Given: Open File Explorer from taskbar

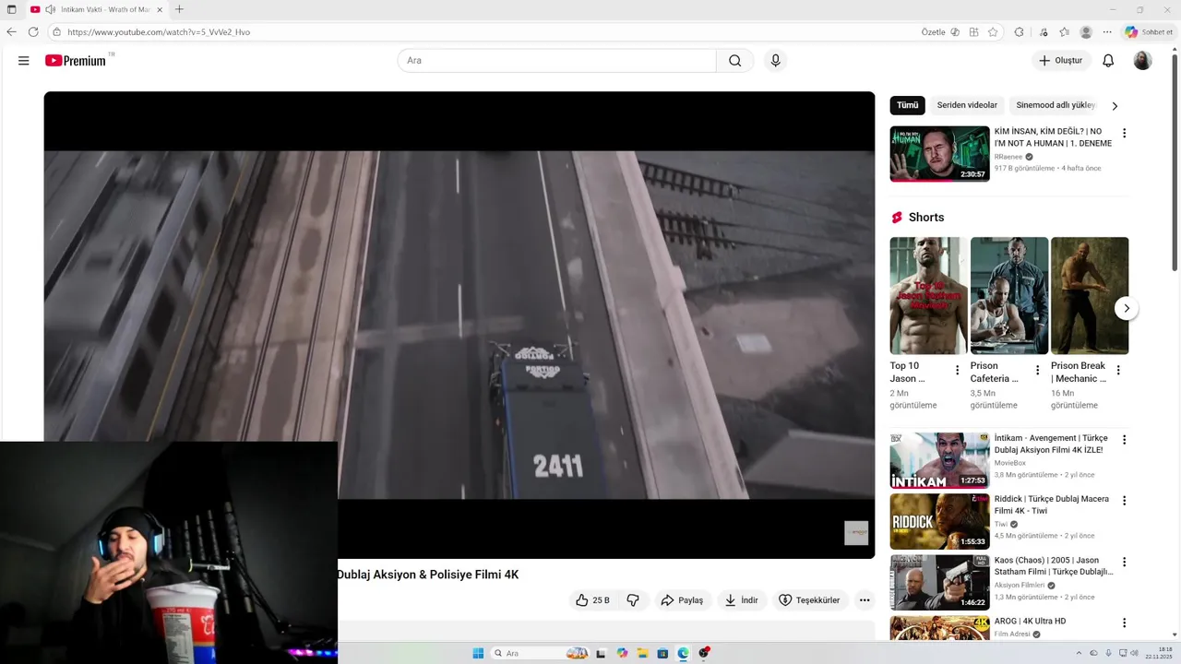Looking at the screenshot, I should (x=642, y=653).
